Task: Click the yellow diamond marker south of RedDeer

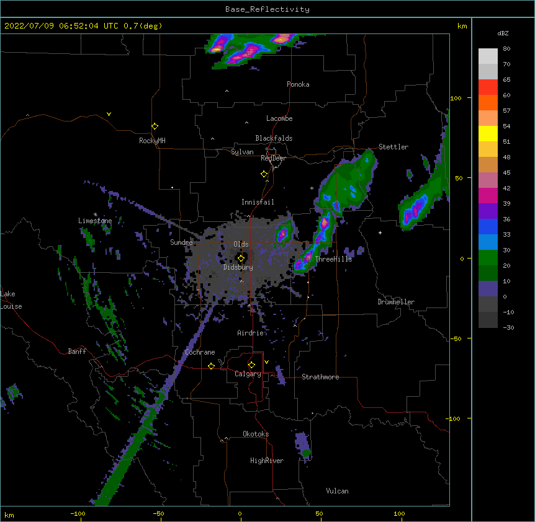Action: coord(264,174)
